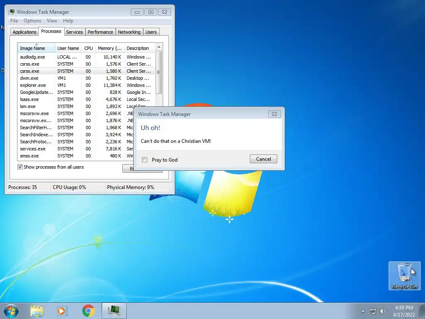Select the audiodg.exe process

pos(86,57)
